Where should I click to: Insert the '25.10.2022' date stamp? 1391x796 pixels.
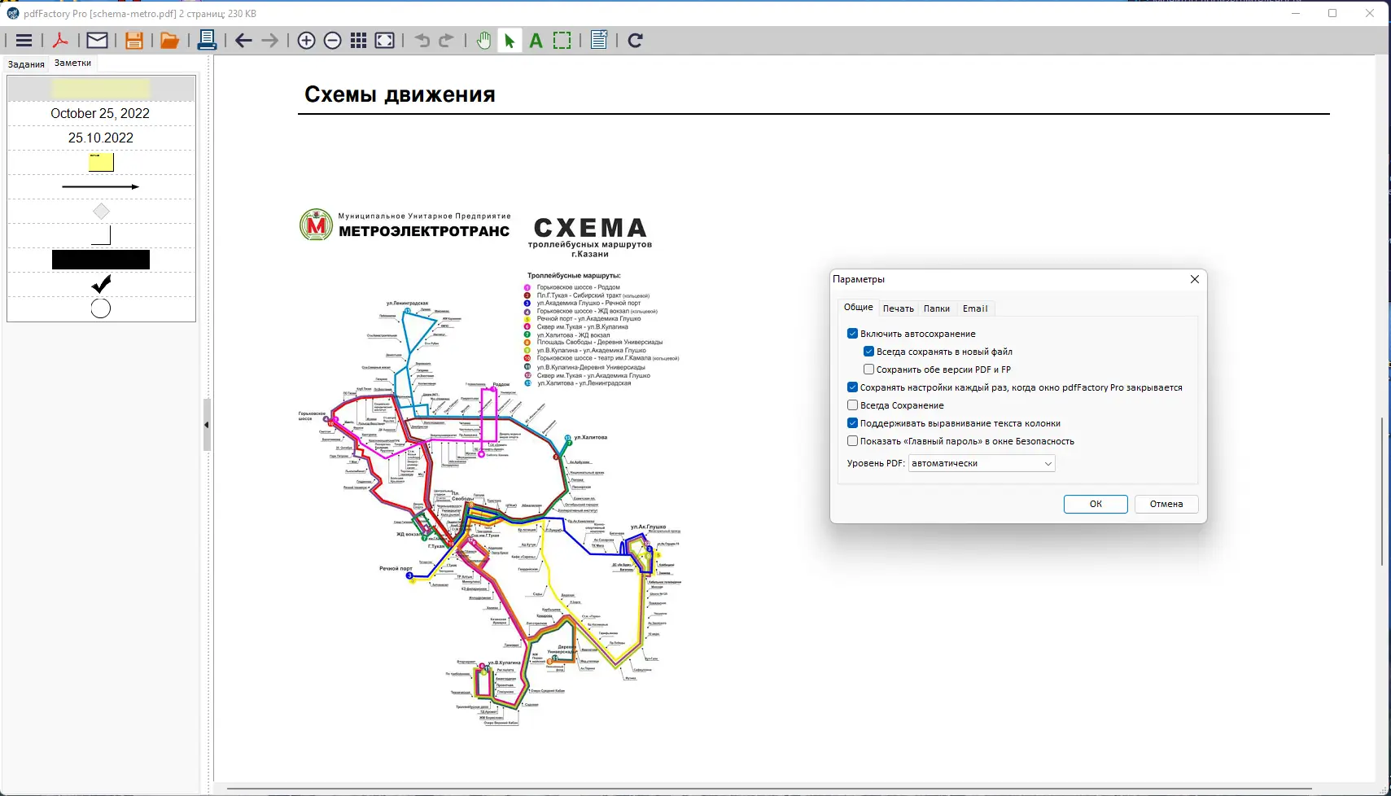pos(101,138)
